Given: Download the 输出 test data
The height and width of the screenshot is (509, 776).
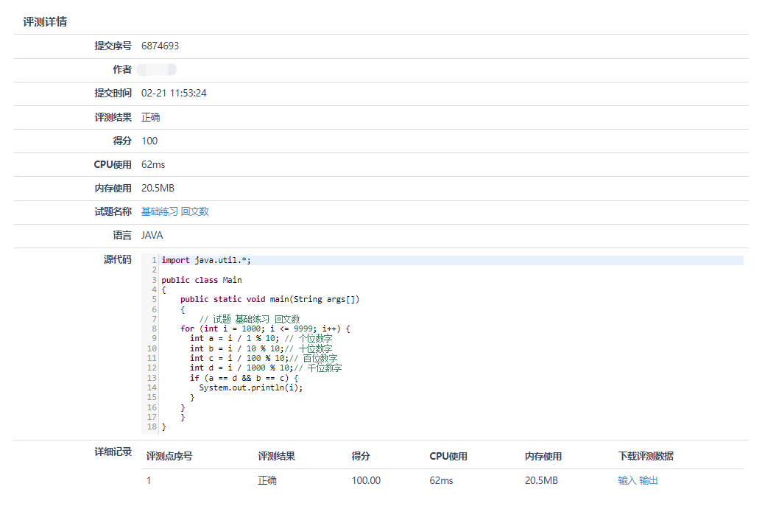Looking at the screenshot, I should coord(649,480).
